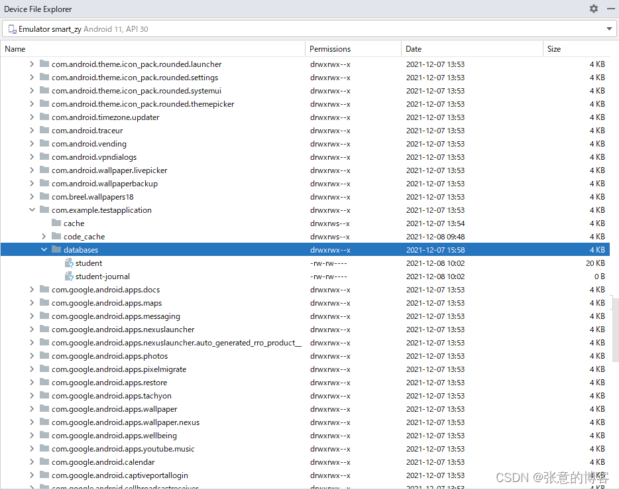Select the student-journal file icon
The width and height of the screenshot is (619, 490).
click(69, 276)
